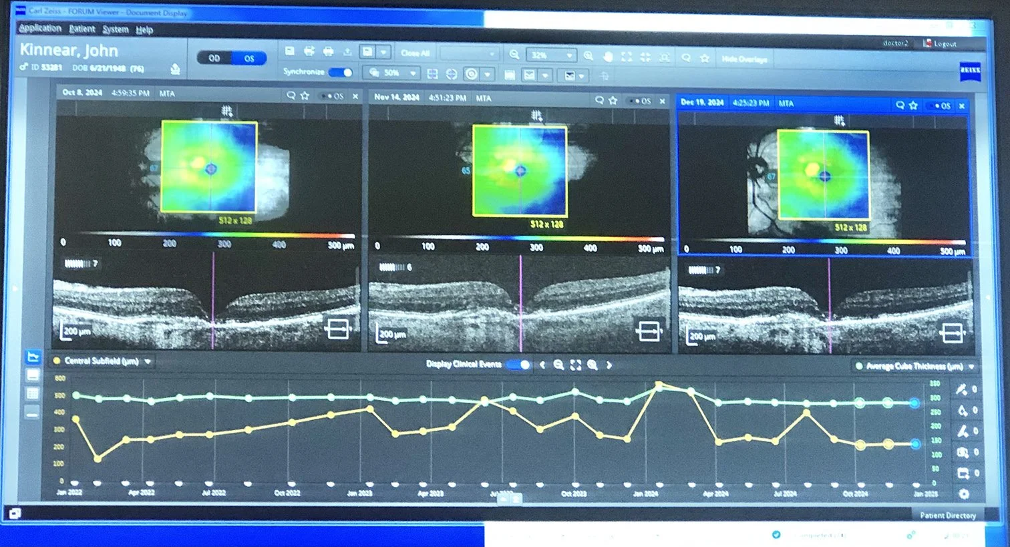
Task: Toggle the Synchronize switch
Action: pos(340,72)
